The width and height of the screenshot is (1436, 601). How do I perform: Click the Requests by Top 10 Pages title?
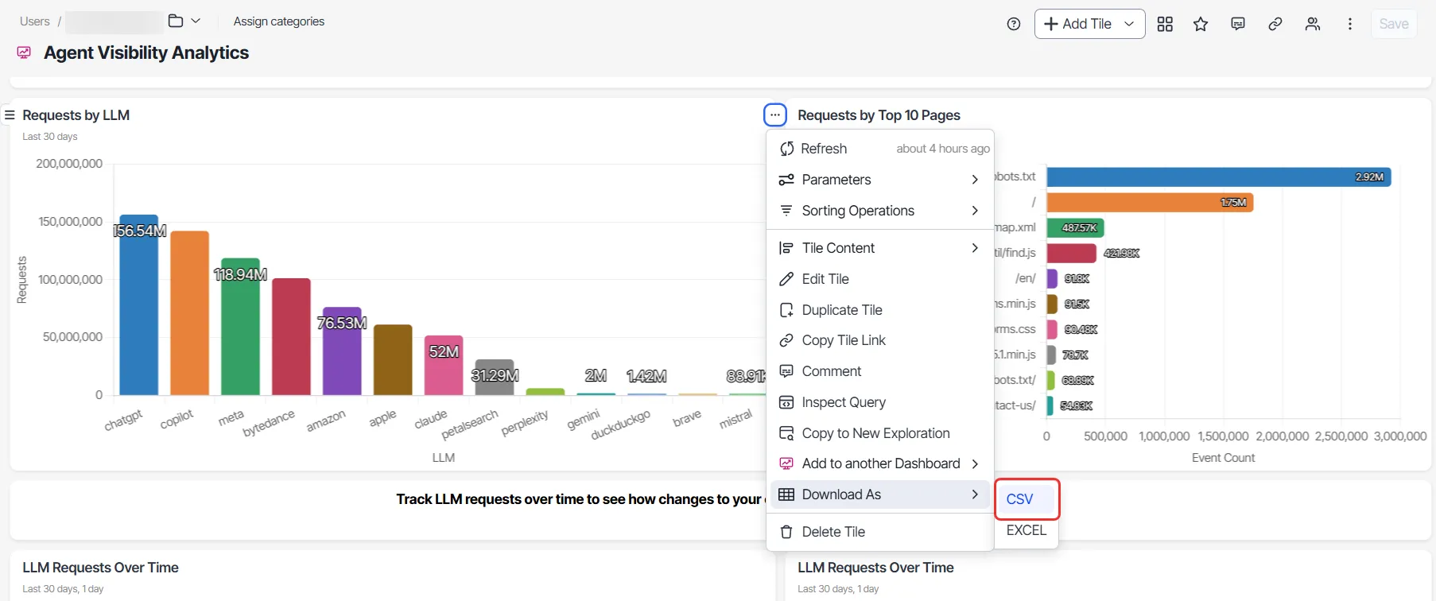(879, 115)
